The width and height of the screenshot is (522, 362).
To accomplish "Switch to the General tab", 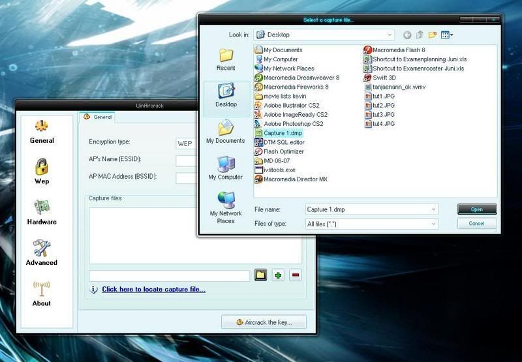I will click(97, 117).
